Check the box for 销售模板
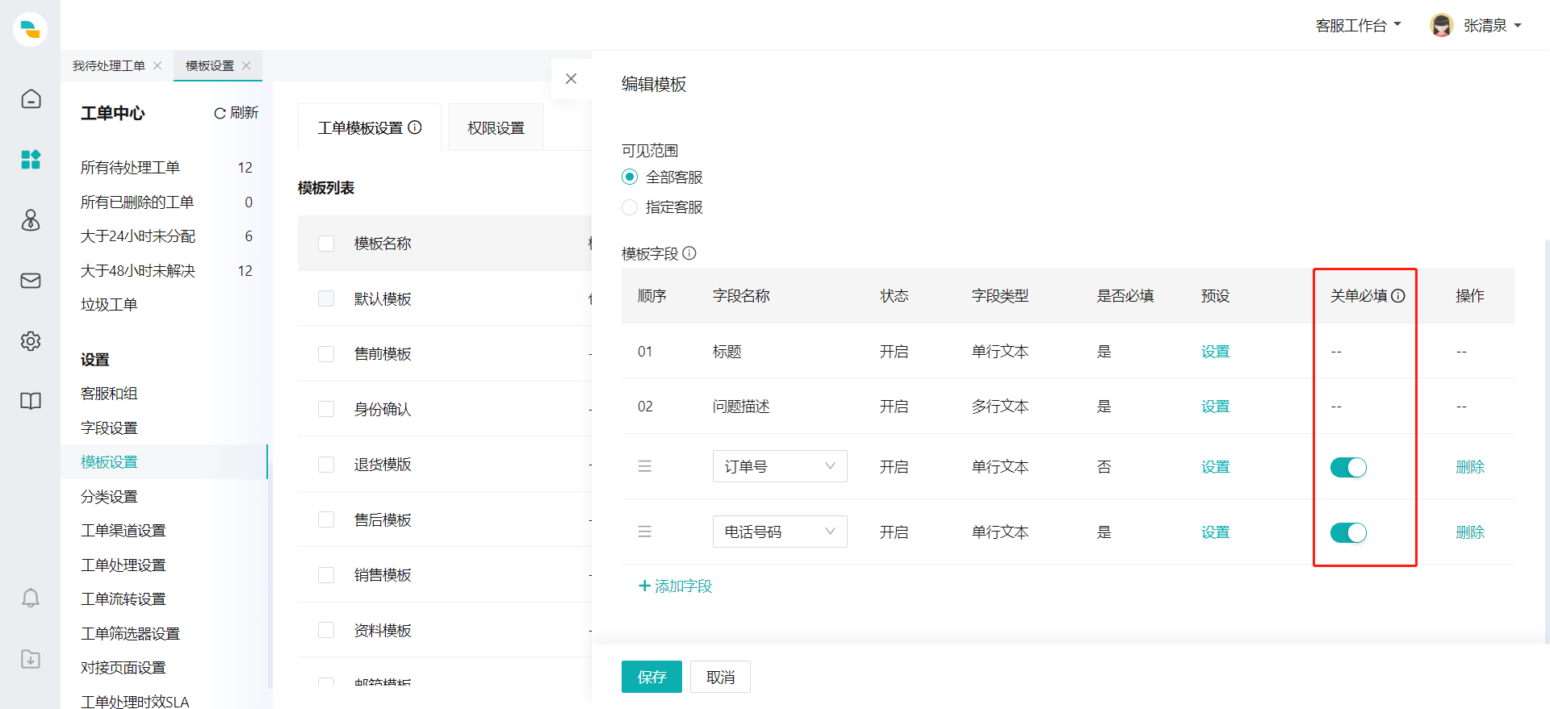The width and height of the screenshot is (1550, 709). pyautogui.click(x=326, y=575)
